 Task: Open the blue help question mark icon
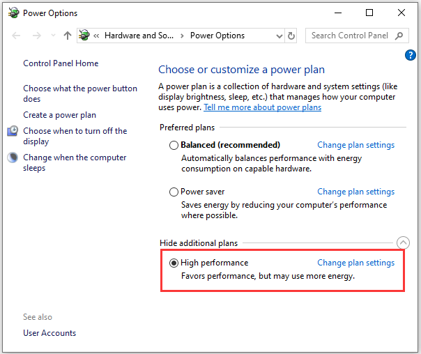(x=411, y=55)
